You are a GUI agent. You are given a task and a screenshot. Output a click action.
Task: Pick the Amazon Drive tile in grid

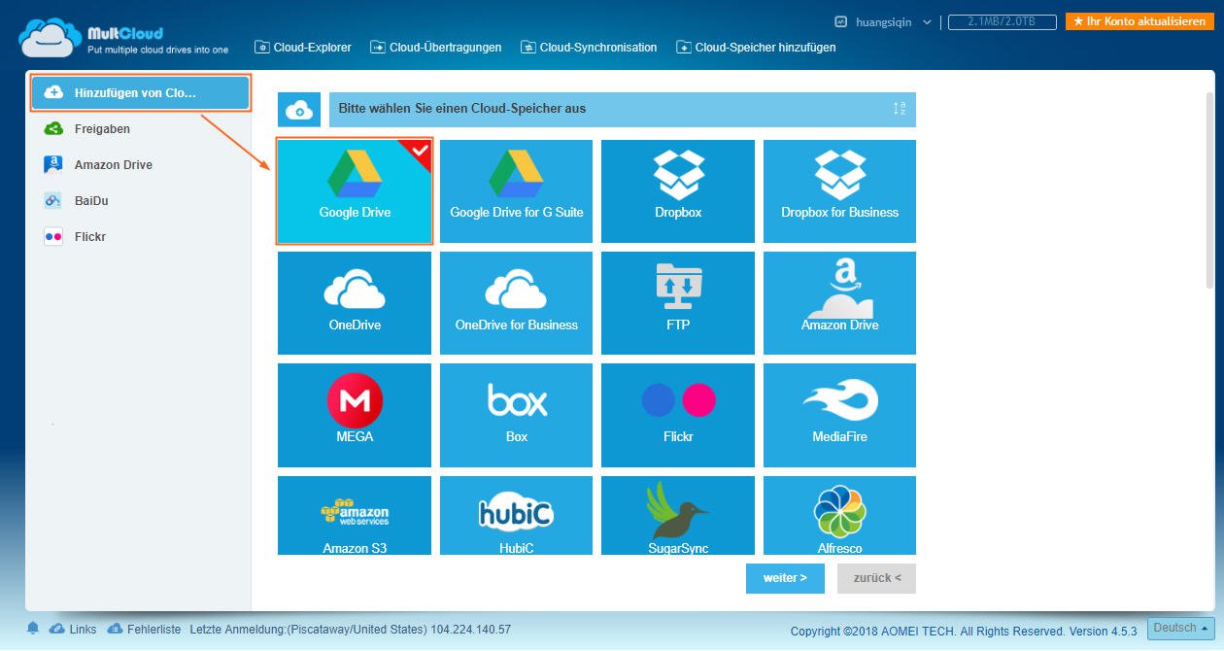pyautogui.click(x=839, y=303)
